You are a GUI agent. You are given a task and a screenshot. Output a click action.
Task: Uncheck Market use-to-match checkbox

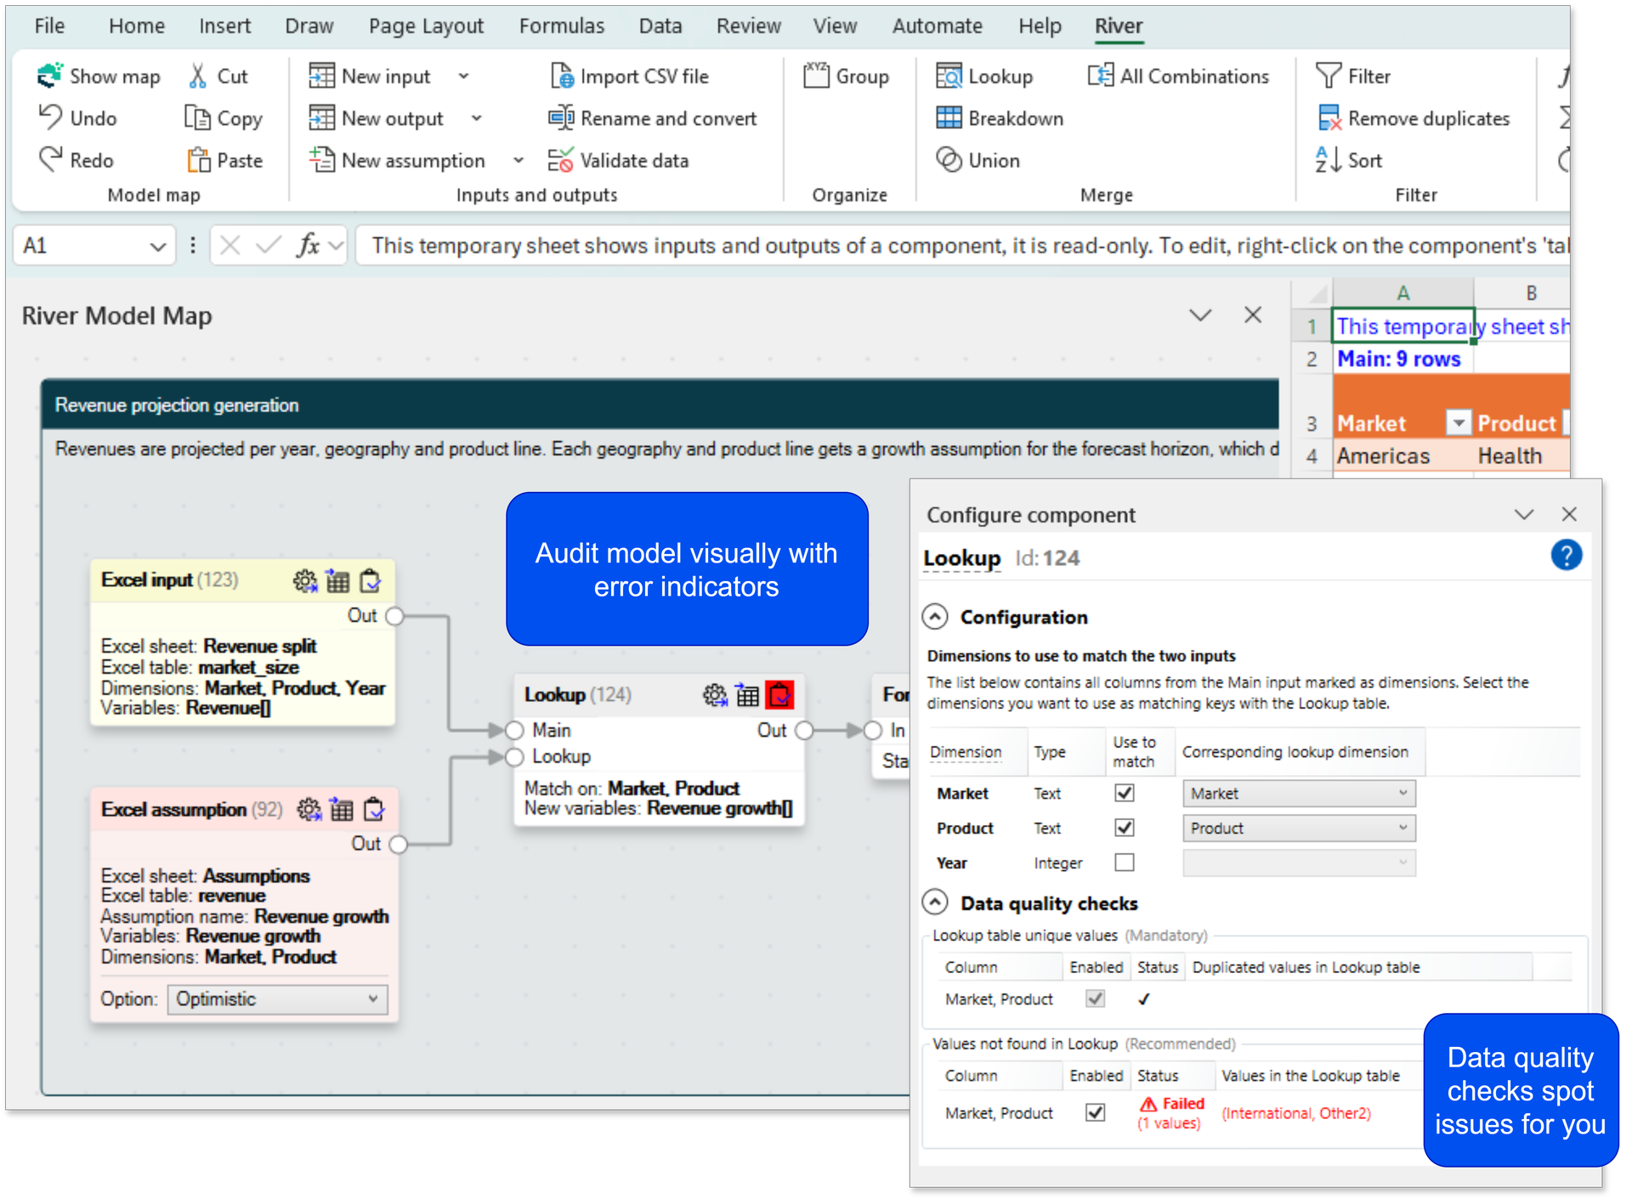(x=1124, y=793)
